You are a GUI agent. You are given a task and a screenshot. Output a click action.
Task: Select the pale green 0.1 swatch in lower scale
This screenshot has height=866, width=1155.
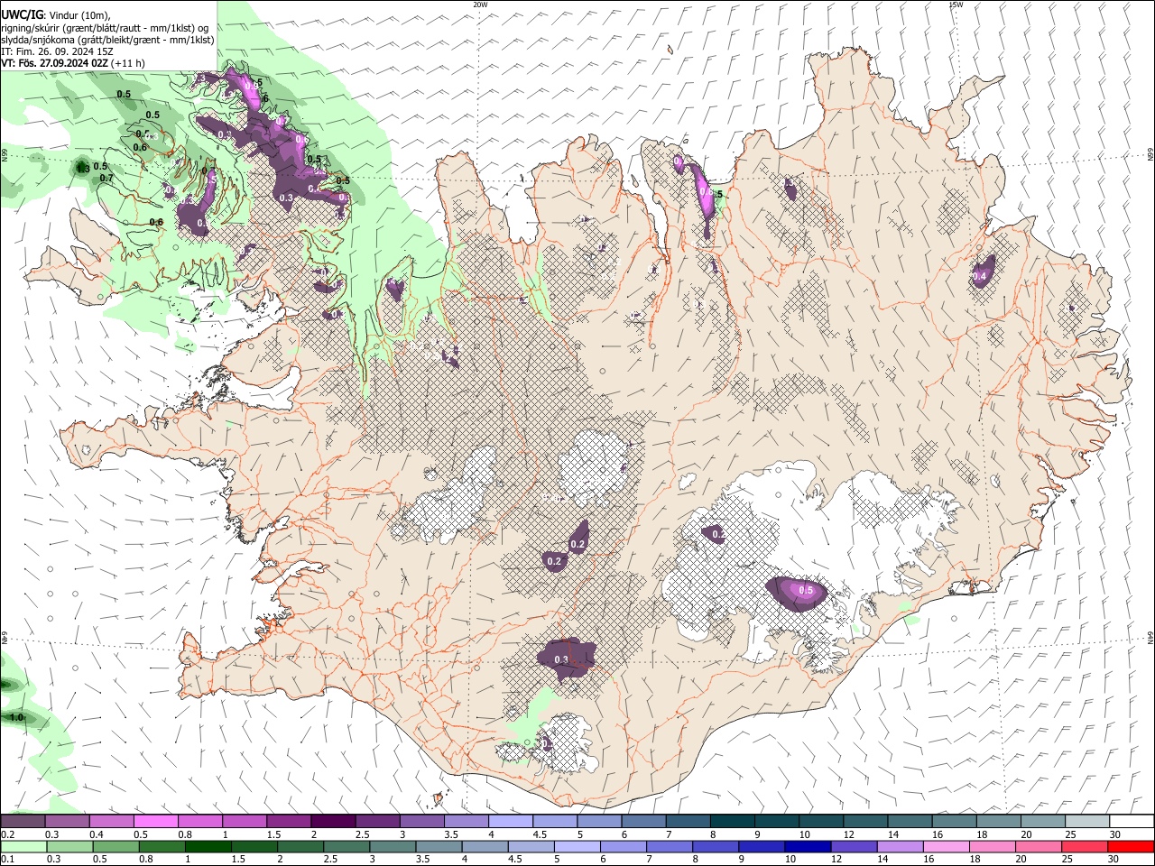pos(23,846)
